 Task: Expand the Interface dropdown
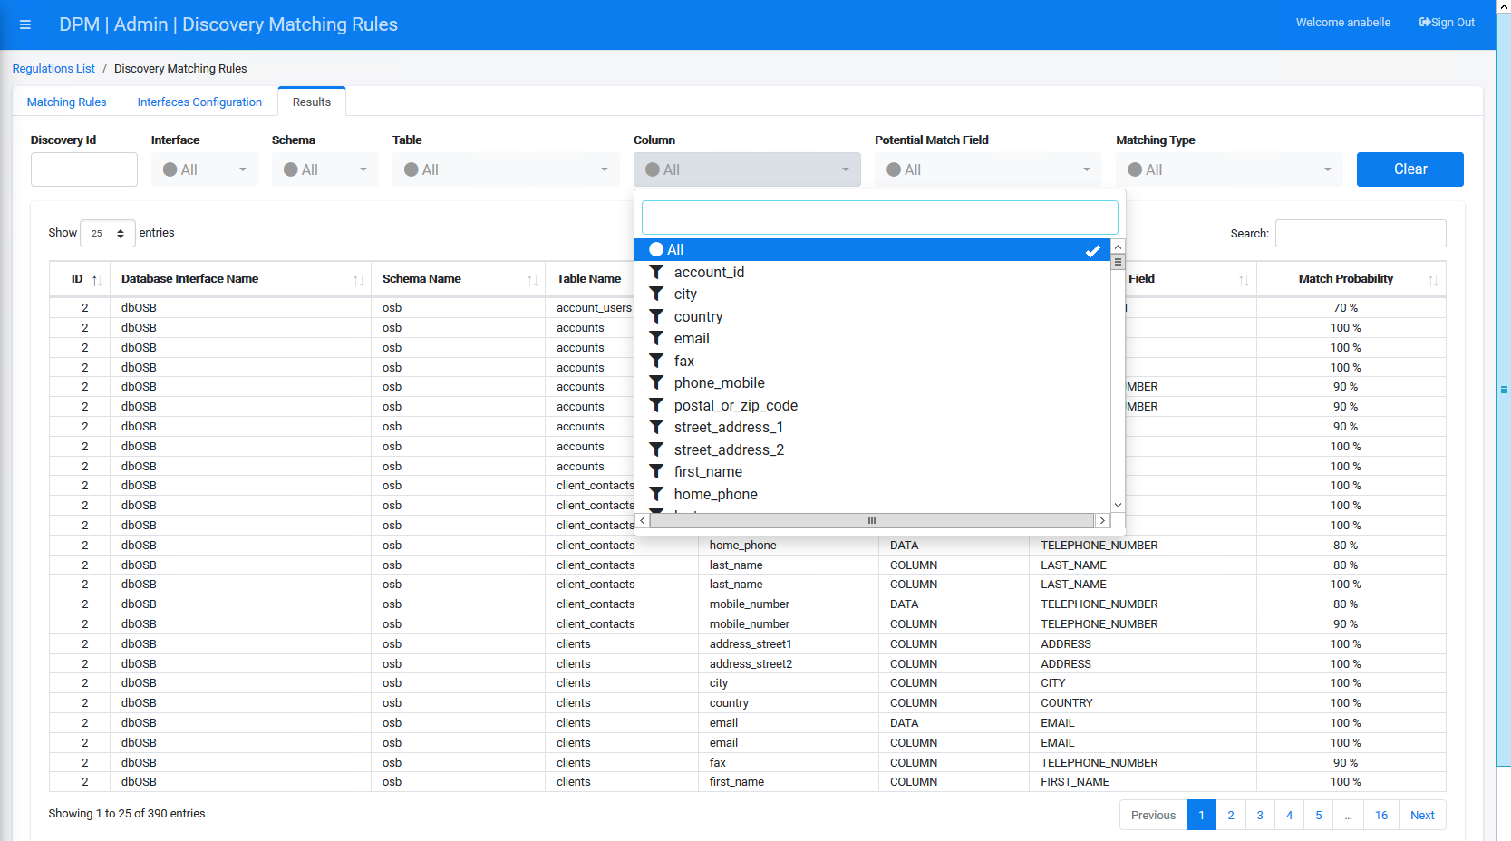point(205,169)
